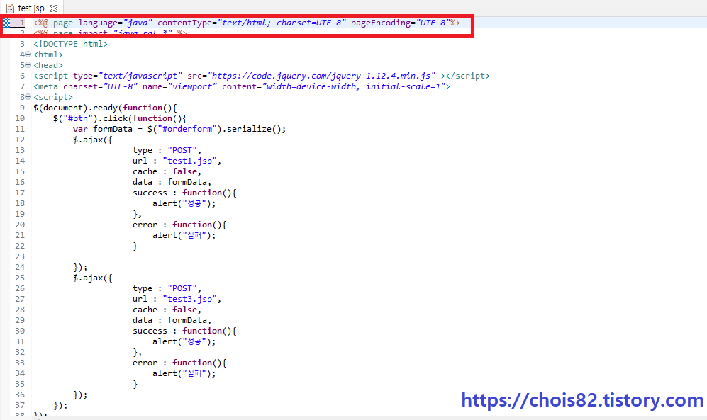This screenshot has width=707, height=420.
Task: Collapse the <script> fold at line 8
Action: (x=28, y=97)
